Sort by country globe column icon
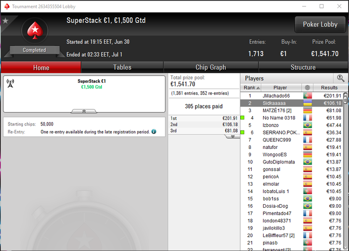The height and width of the screenshot is (251, 349). click(308, 88)
